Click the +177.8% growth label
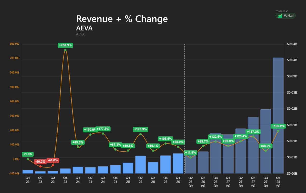This screenshot has width=306, height=193. [x=103, y=129]
